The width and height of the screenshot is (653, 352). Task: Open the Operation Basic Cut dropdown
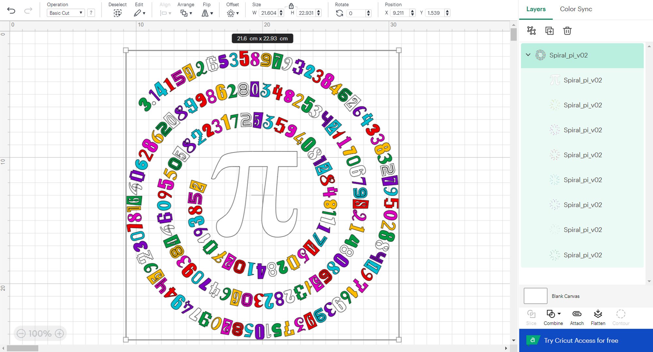point(66,13)
